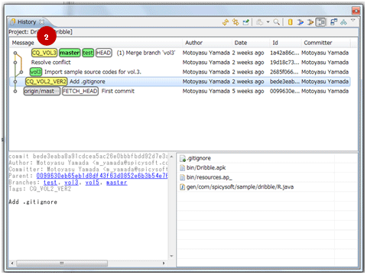
Task: Open the parent commit hash link
Action: pos(102,176)
